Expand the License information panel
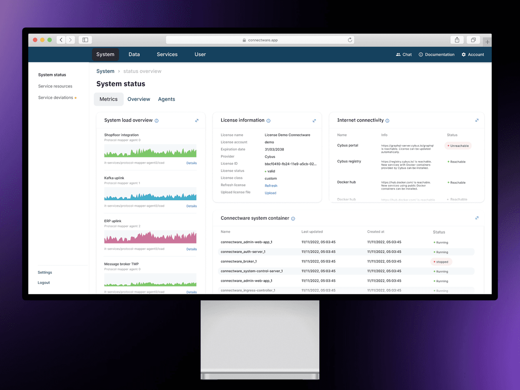The image size is (520, 390). point(315,120)
